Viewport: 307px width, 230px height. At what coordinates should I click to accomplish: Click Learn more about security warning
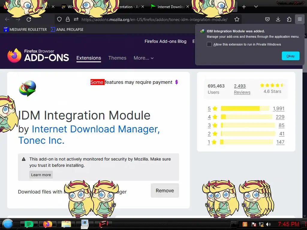pos(41,175)
